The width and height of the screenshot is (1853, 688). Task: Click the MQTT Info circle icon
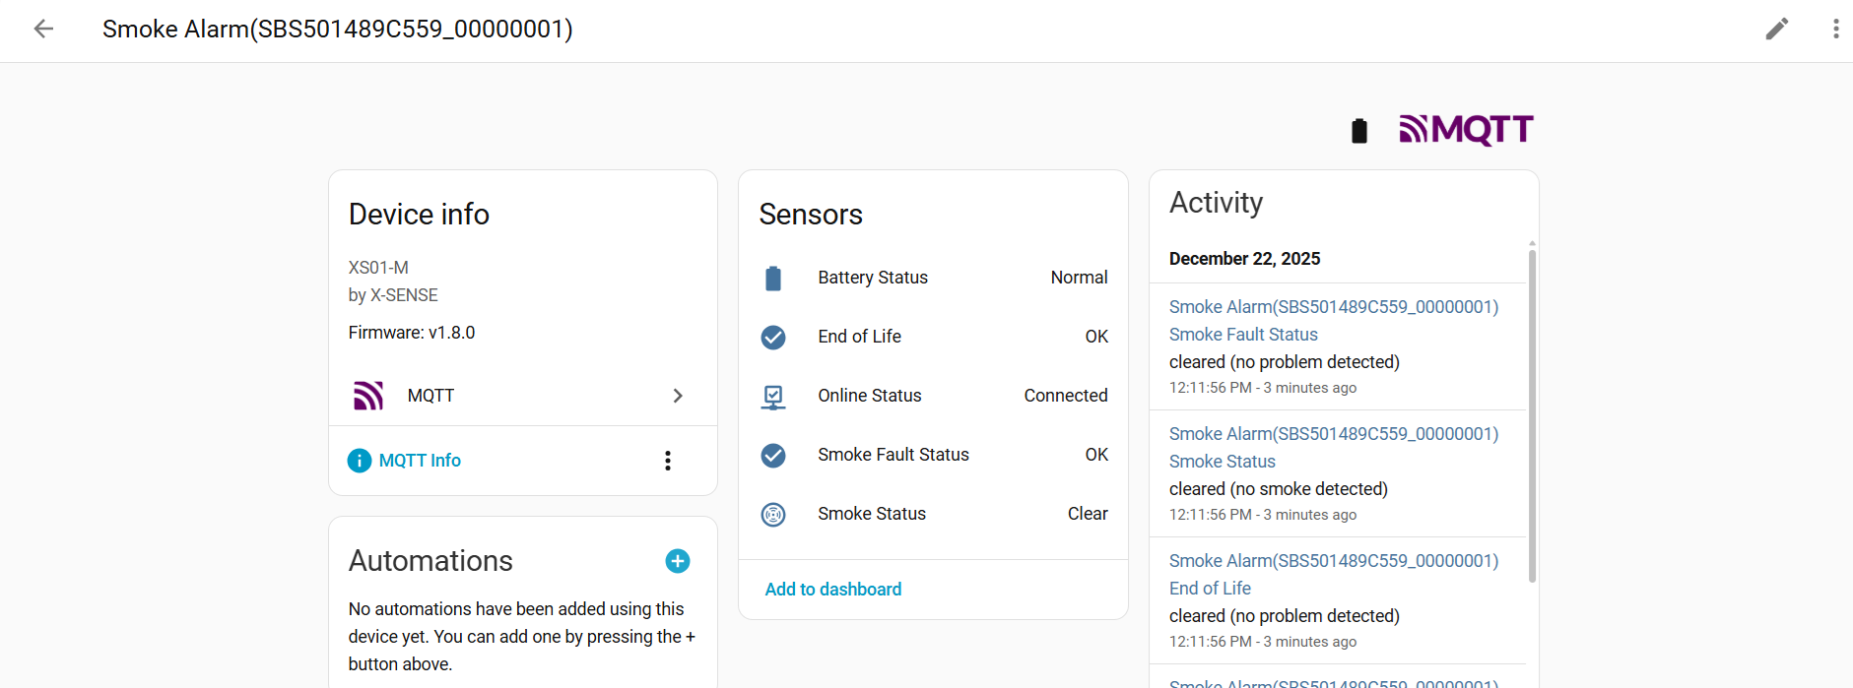[x=360, y=461]
